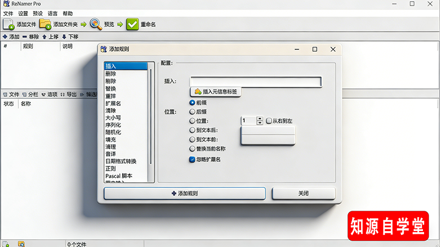Open the 设置 (Settings) menu
Viewport: 440px width, 247px height.
pyautogui.click(x=23, y=13)
